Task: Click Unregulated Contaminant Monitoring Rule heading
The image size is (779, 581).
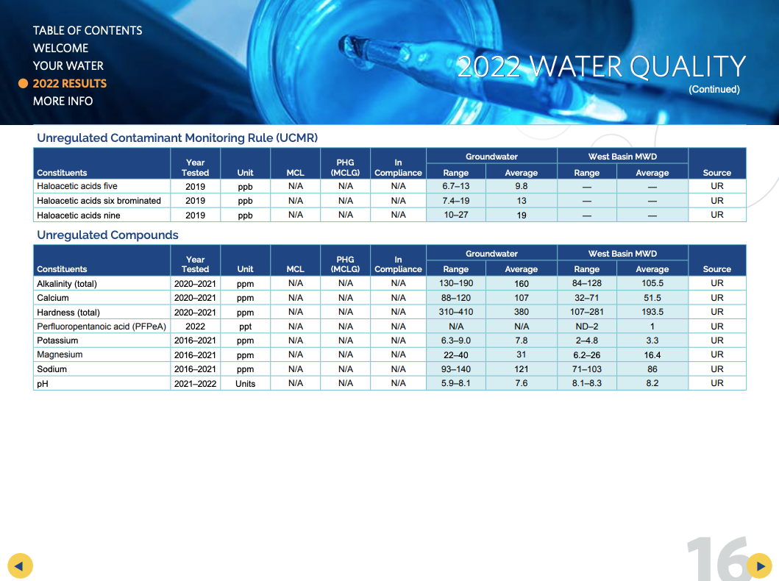Action: coord(177,138)
